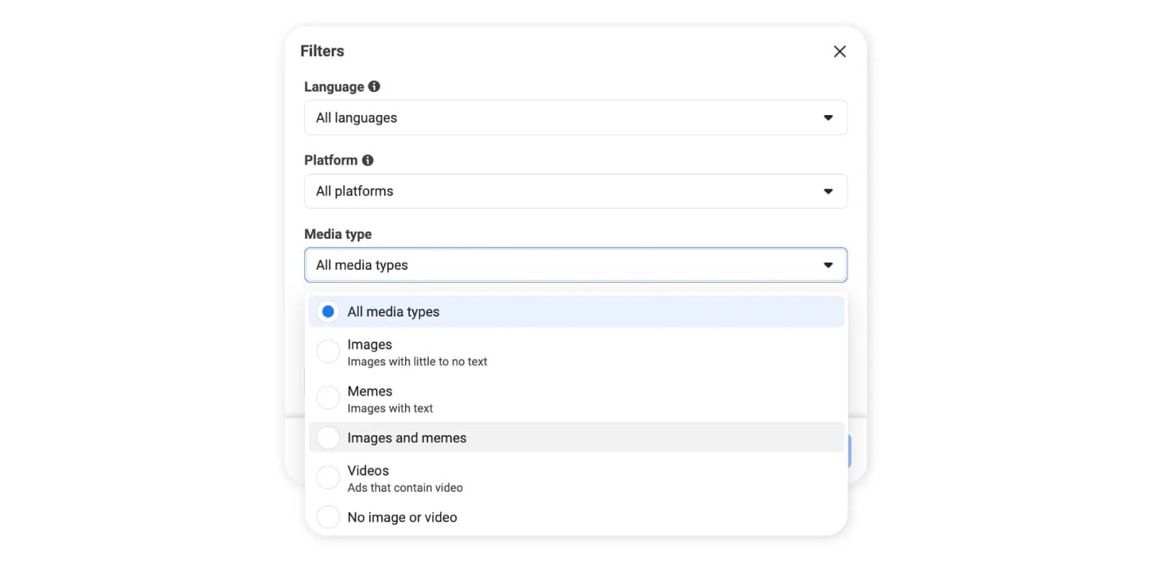Click the 'Images with little to no text' description

coord(417,362)
